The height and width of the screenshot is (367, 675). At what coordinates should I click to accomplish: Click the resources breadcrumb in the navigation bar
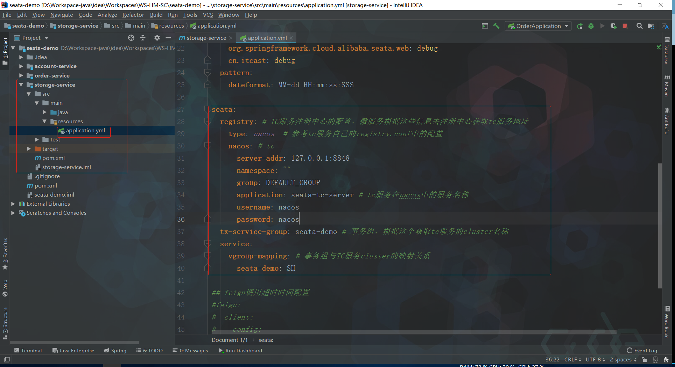168,25
